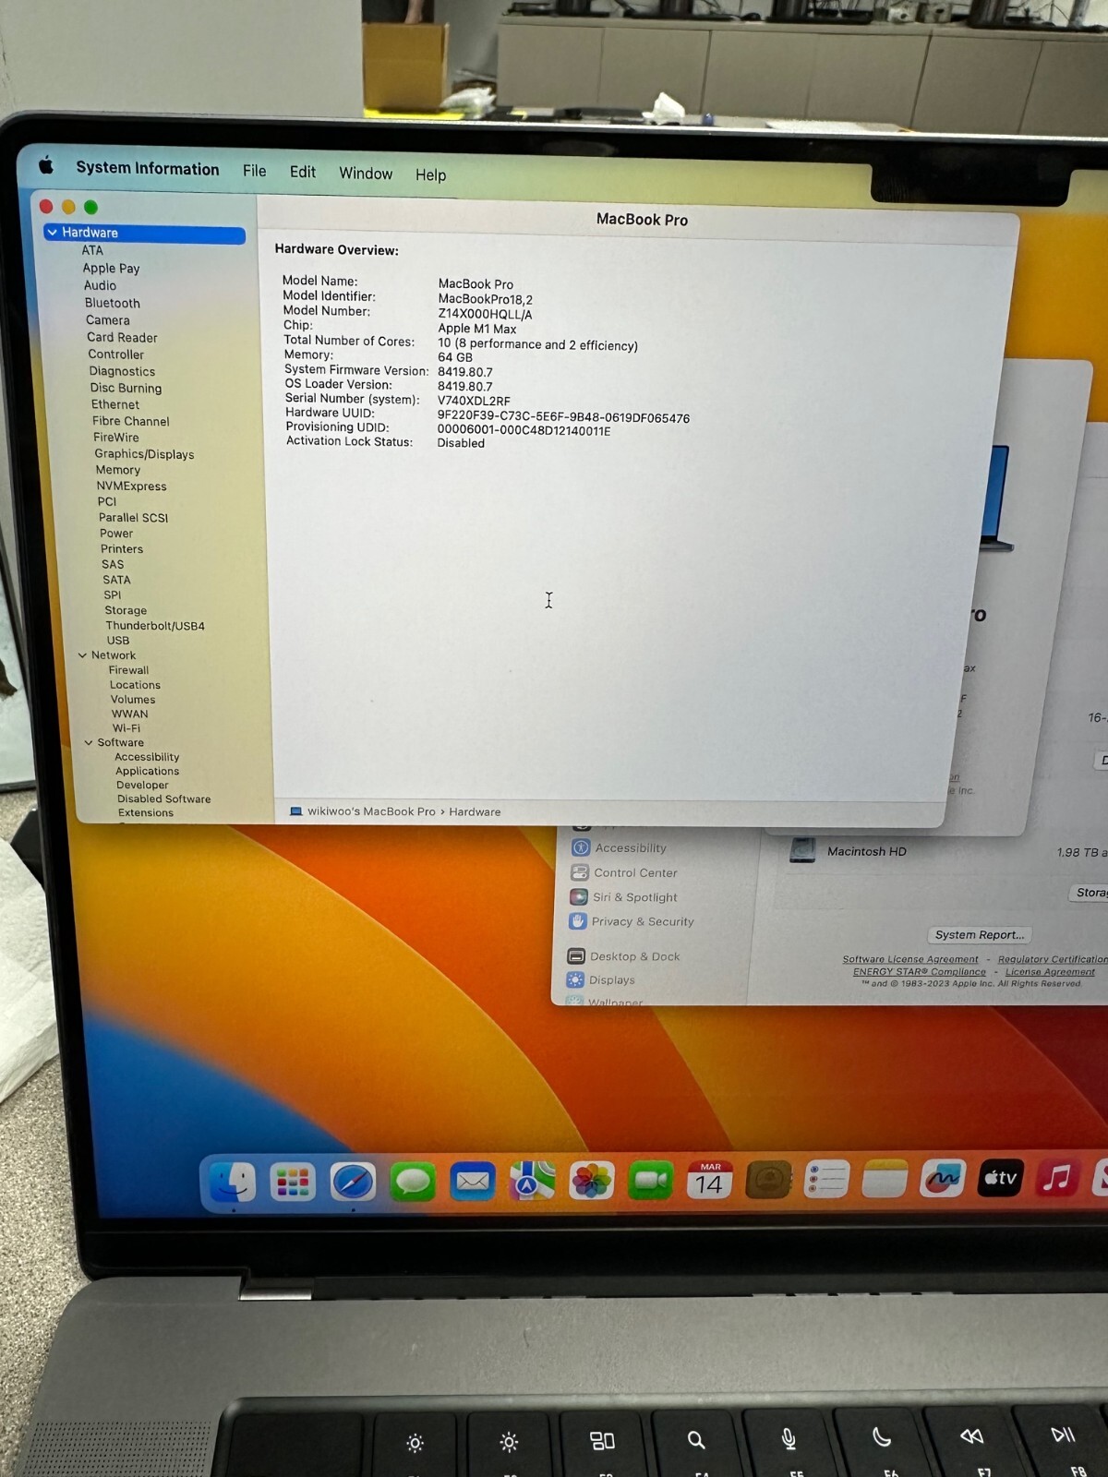Select wikiwoo's MacBook Pro in path bar
This screenshot has height=1477, width=1108.
coord(371,811)
